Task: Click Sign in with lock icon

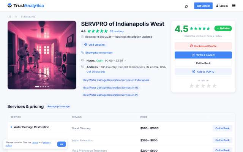Action: [x=222, y=6]
